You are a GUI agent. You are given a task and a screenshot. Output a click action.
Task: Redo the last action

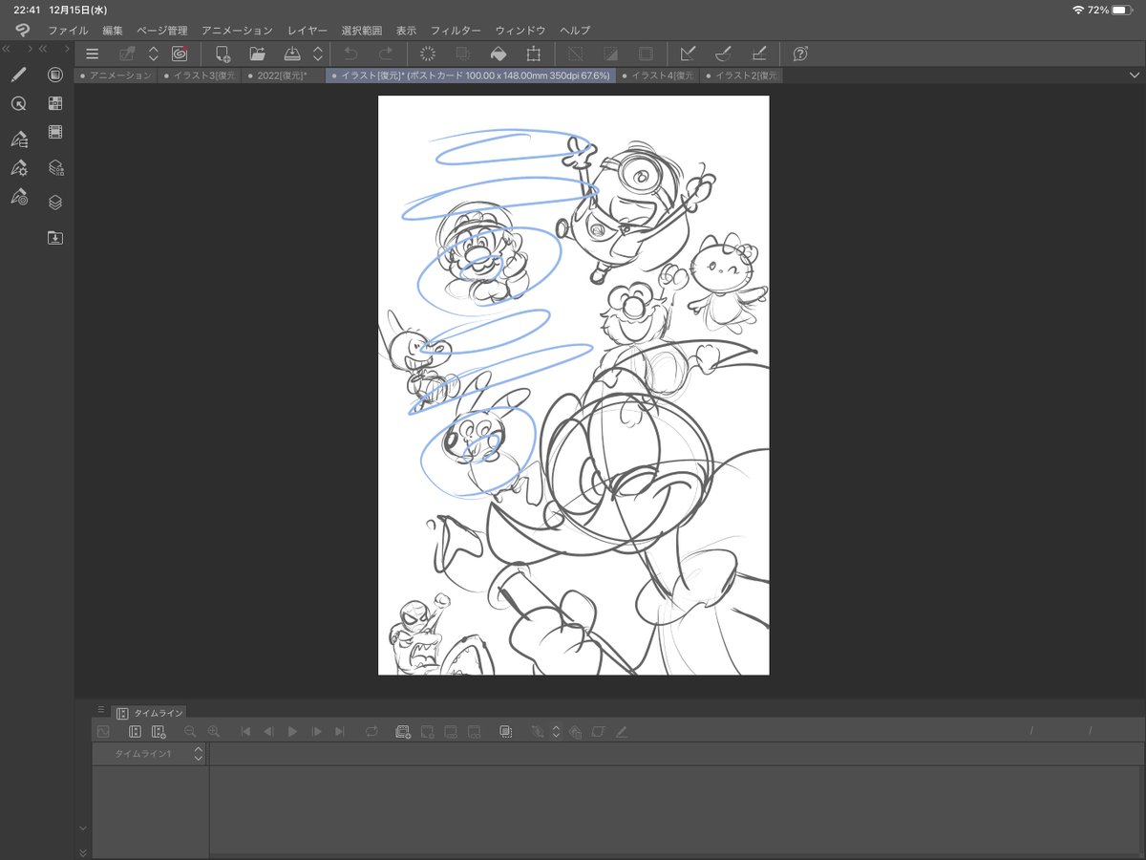tap(385, 54)
